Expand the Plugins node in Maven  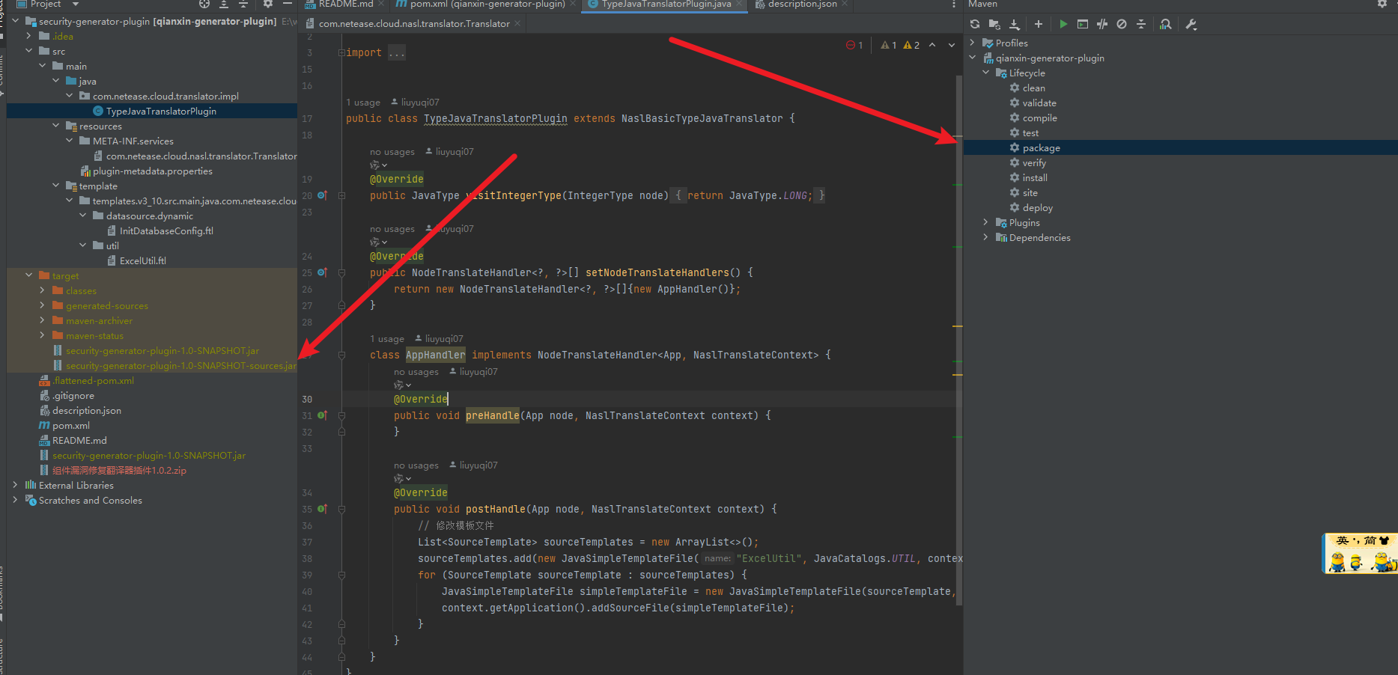tap(986, 222)
